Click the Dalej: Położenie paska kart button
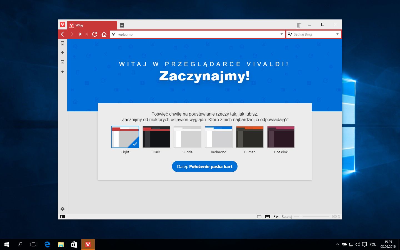This screenshot has width=400, height=250. pyautogui.click(x=205, y=166)
